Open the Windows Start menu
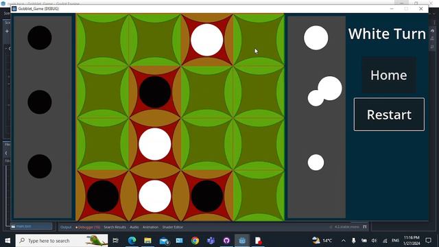The width and height of the screenshot is (439, 247). click(8, 241)
